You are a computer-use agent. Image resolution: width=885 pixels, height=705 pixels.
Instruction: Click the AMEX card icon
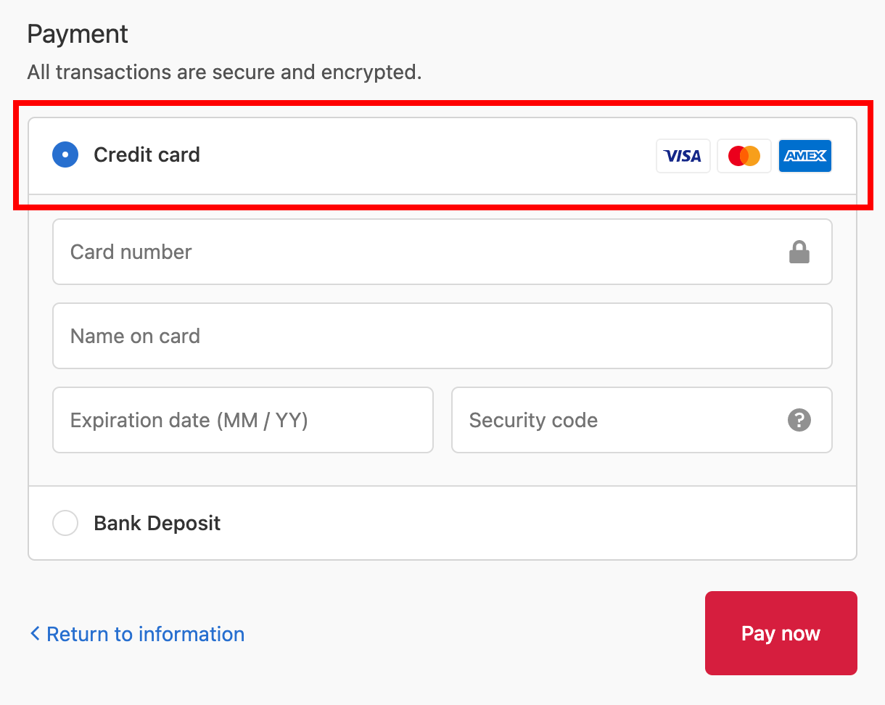(804, 155)
